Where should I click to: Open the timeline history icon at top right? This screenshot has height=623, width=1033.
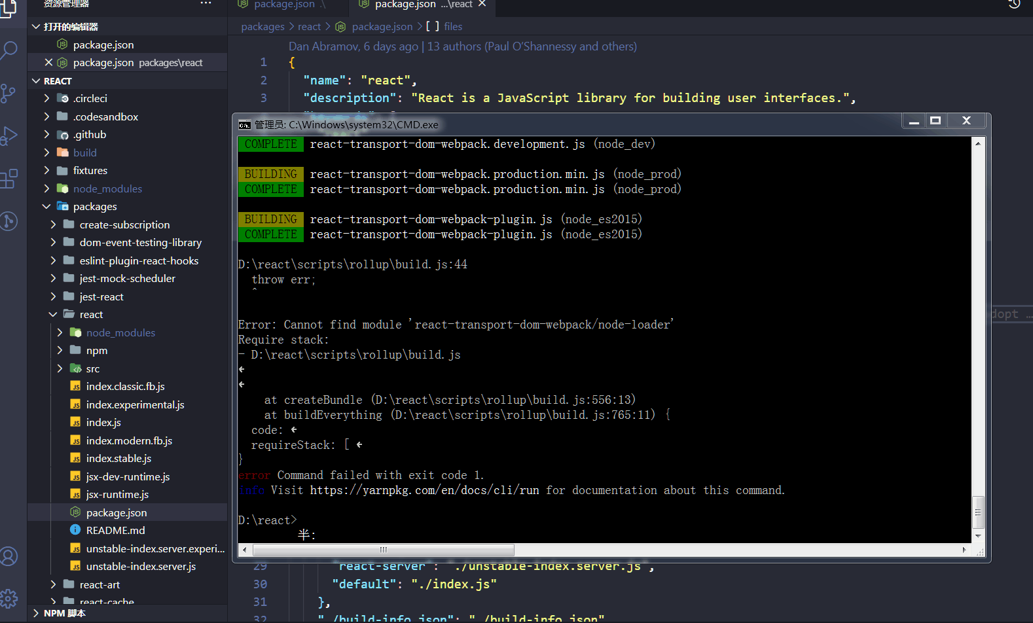[x=1014, y=4]
